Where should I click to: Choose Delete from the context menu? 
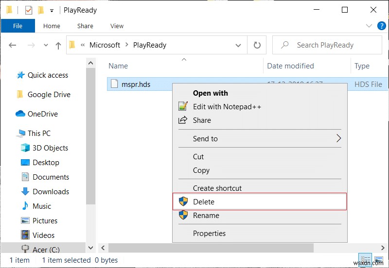pyautogui.click(x=203, y=202)
